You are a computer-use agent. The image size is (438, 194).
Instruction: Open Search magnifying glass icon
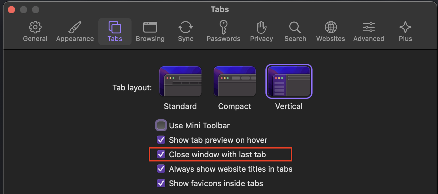click(x=295, y=27)
